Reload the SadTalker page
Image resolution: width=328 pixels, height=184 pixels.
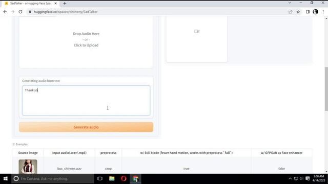pyautogui.click(x=20, y=12)
